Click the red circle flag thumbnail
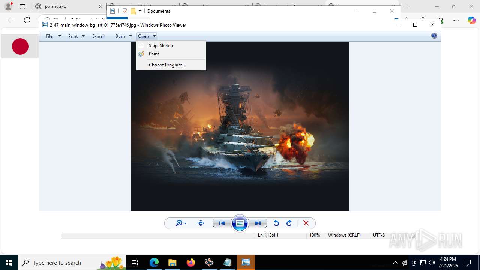 click(20, 46)
